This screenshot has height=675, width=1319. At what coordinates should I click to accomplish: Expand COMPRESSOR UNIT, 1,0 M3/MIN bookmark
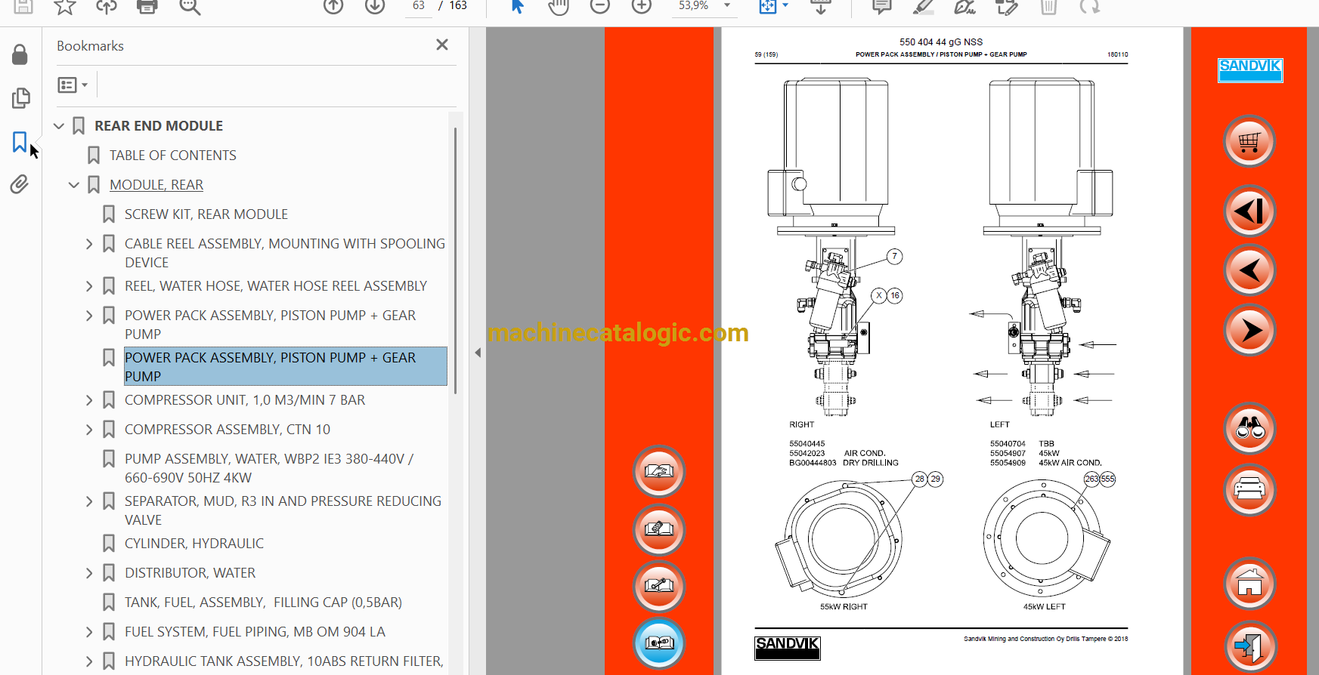(89, 400)
